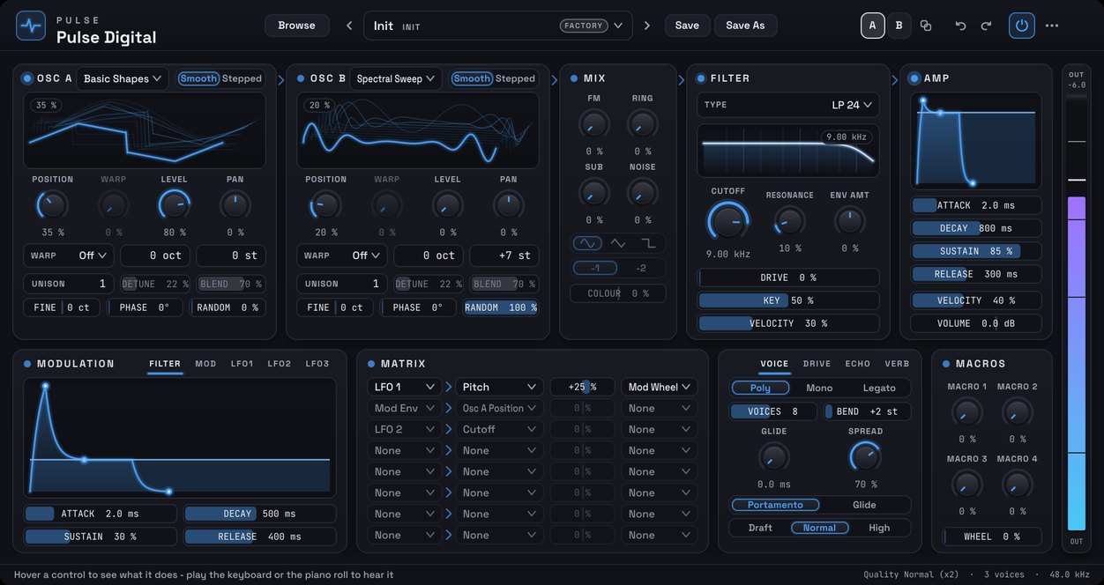Screen dimensions: 1104x585
Task: Switch to the LFO1 tab
Action: point(242,364)
